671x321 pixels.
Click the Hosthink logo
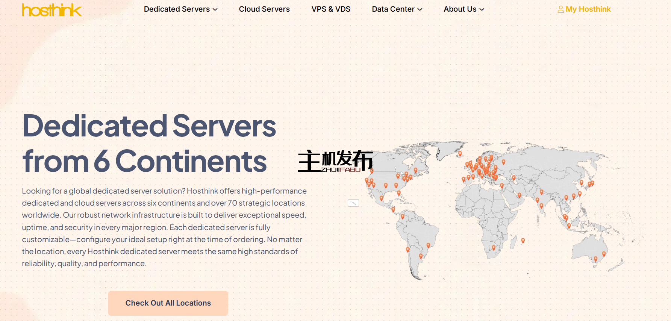pyautogui.click(x=51, y=10)
